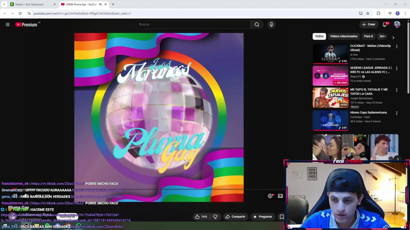Like the video with 14 k likes
Screen dimensions: 410x230
201,217
